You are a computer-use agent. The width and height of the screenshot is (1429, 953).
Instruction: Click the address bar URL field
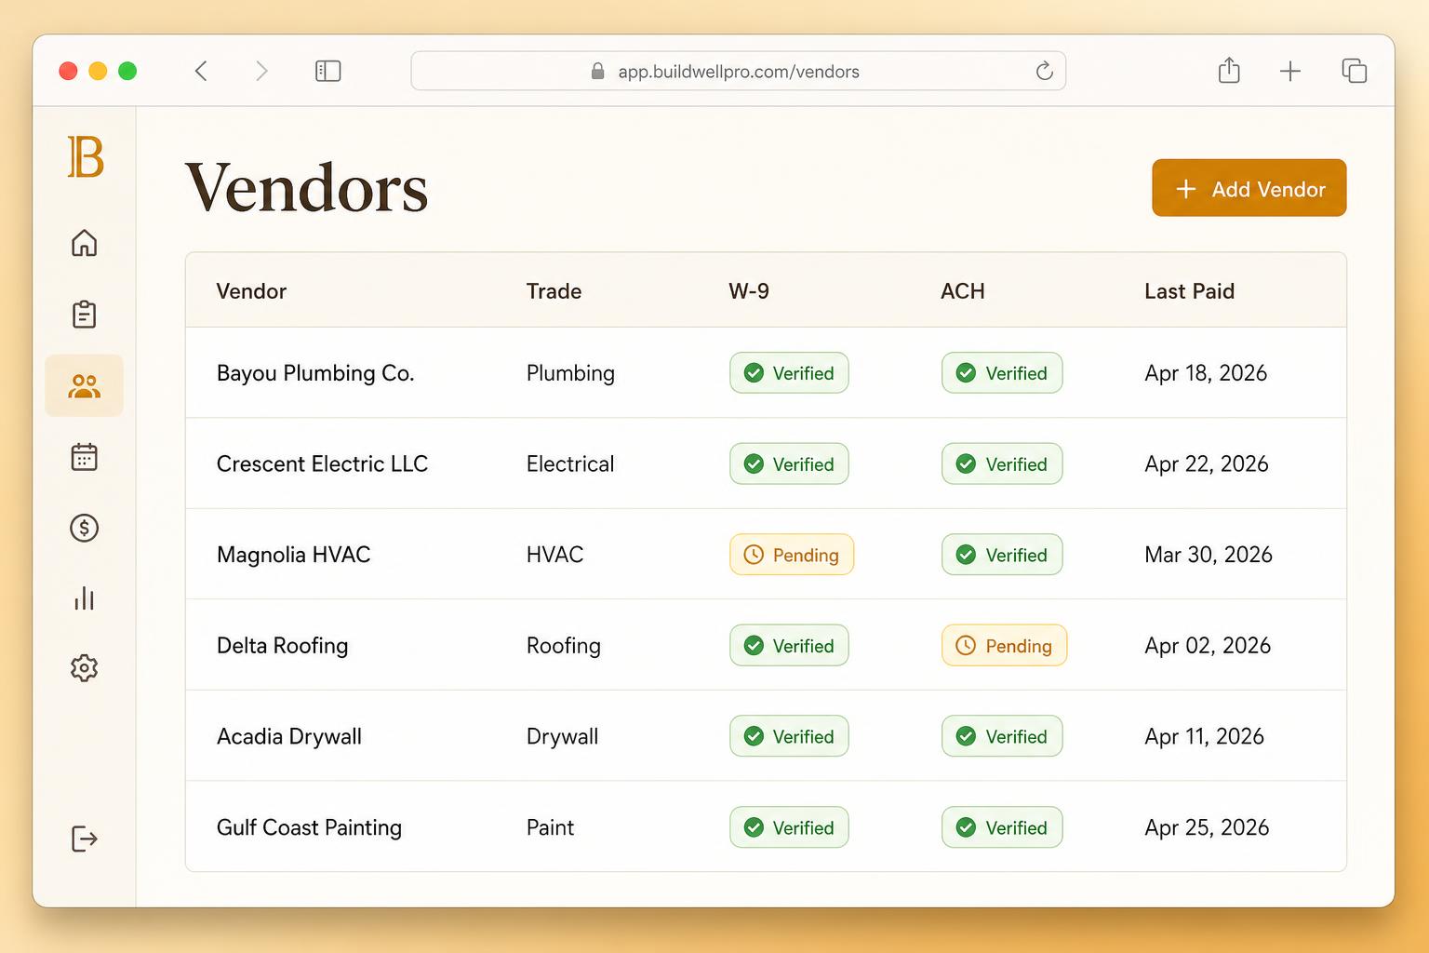pyautogui.click(x=738, y=71)
